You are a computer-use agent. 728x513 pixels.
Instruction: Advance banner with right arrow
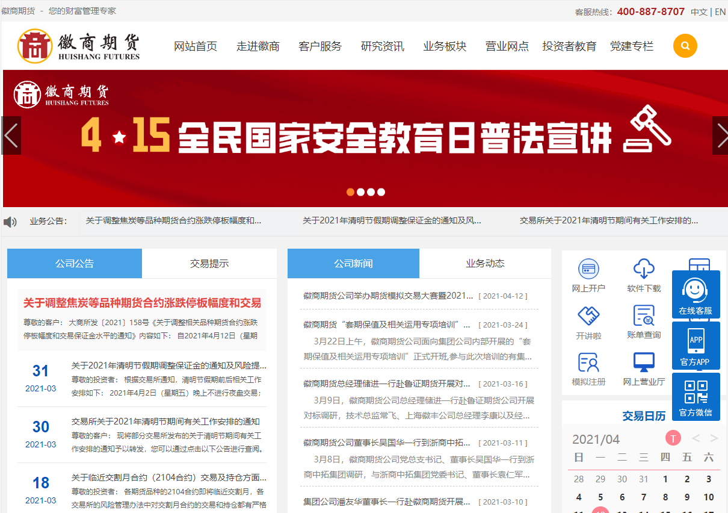[x=720, y=135]
